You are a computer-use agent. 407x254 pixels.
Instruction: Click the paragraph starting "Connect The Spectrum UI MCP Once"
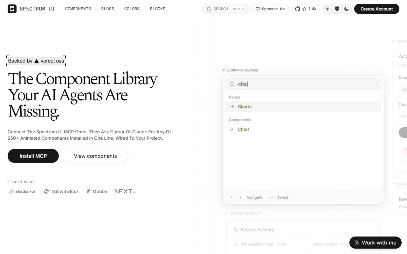pyautogui.click(x=89, y=135)
